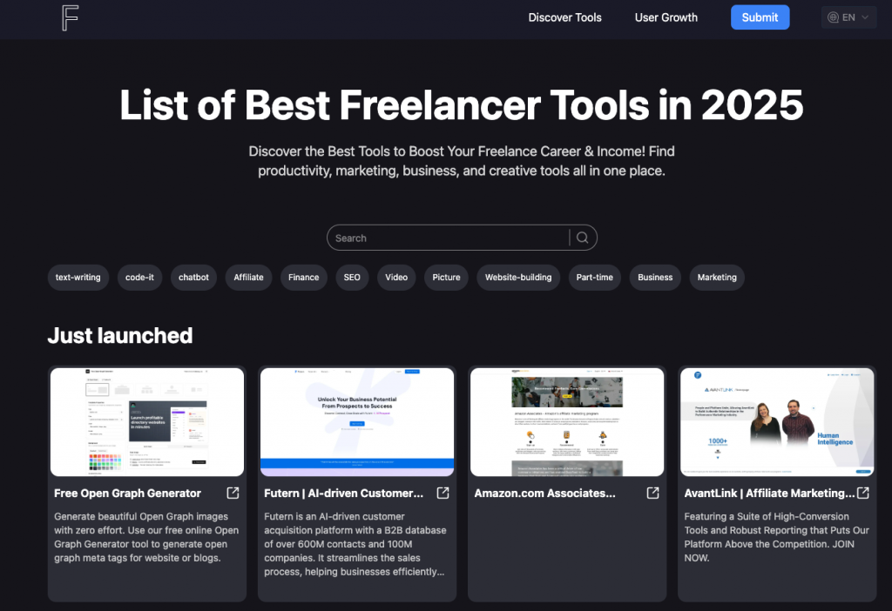This screenshot has height=611, width=892.
Task: Open the AvantLink preview thumbnail
Action: coord(777,422)
